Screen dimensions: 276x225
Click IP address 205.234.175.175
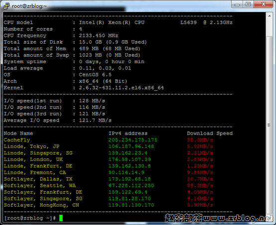[x=133, y=140]
